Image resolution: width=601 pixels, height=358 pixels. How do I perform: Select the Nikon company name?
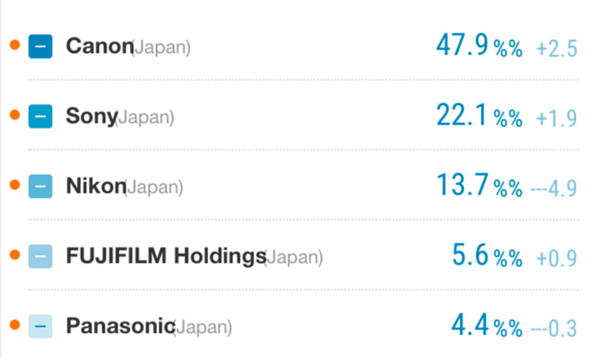coord(95,186)
